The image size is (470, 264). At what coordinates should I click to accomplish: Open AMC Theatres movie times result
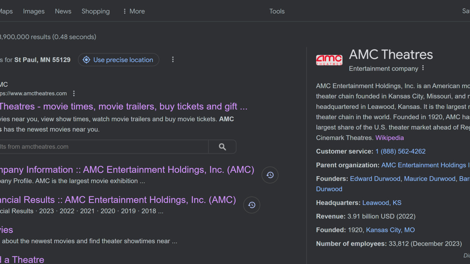pyautogui.click(x=123, y=106)
